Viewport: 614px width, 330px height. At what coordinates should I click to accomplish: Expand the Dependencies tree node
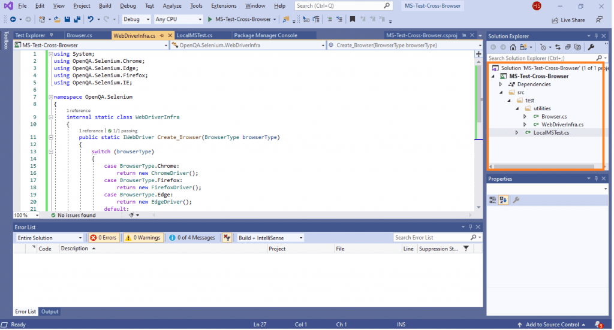(x=501, y=84)
